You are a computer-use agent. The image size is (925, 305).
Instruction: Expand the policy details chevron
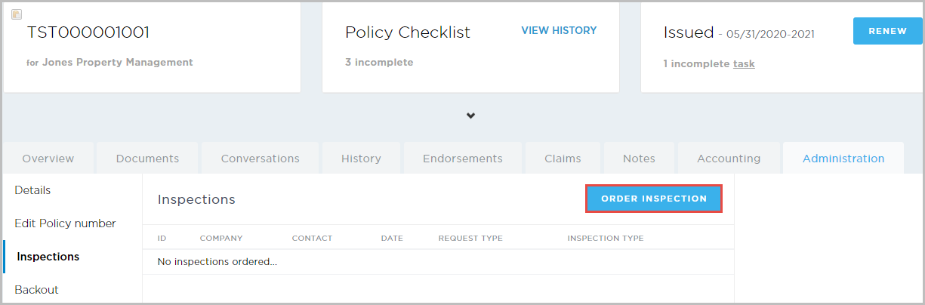click(470, 116)
